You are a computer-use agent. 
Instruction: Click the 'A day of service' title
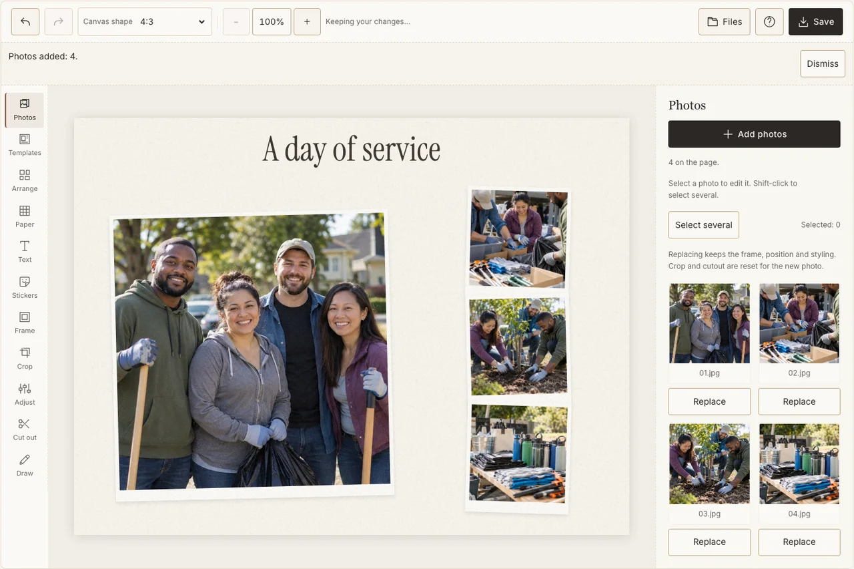pyautogui.click(x=352, y=150)
